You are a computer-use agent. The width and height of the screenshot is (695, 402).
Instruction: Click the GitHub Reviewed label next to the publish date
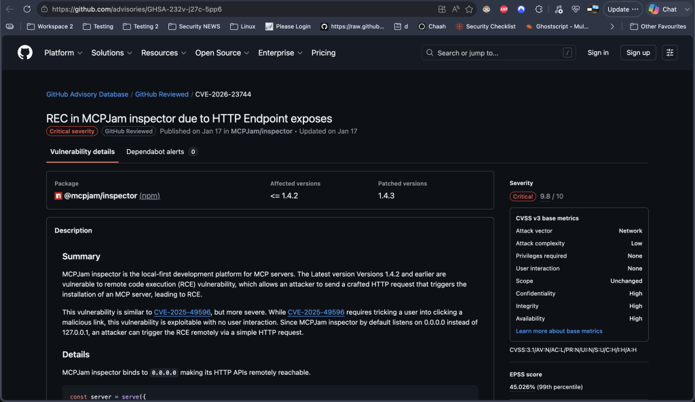(128, 131)
